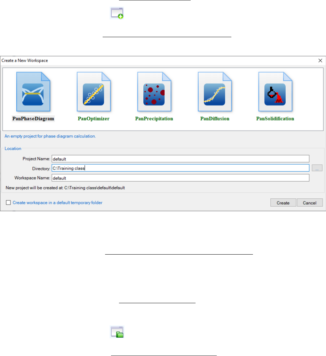Choose the PanPrecipitation project icon
This screenshot has height=356, width=326.
(x=154, y=92)
